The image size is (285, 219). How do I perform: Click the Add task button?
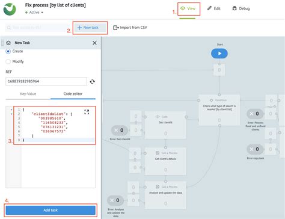pyautogui.click(x=51, y=210)
